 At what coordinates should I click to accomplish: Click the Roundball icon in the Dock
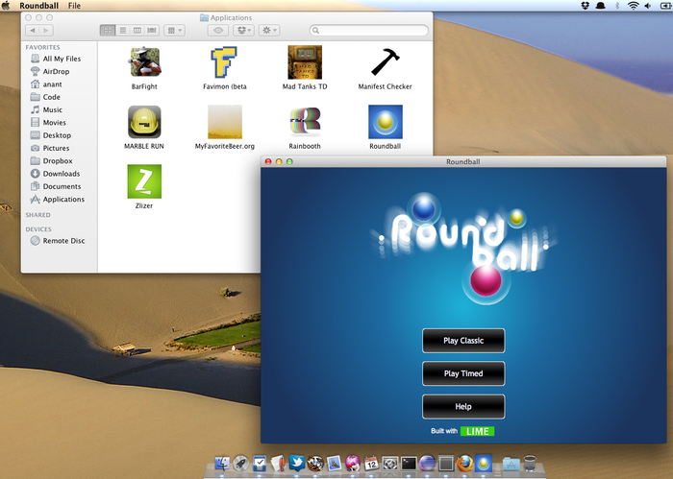point(484,463)
